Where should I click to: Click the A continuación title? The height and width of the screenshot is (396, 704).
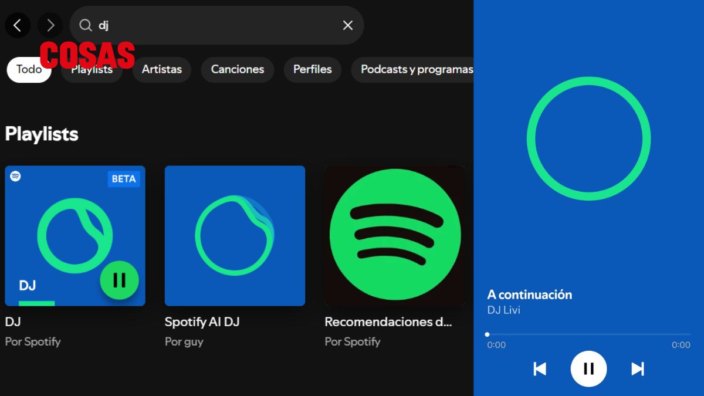coord(530,295)
